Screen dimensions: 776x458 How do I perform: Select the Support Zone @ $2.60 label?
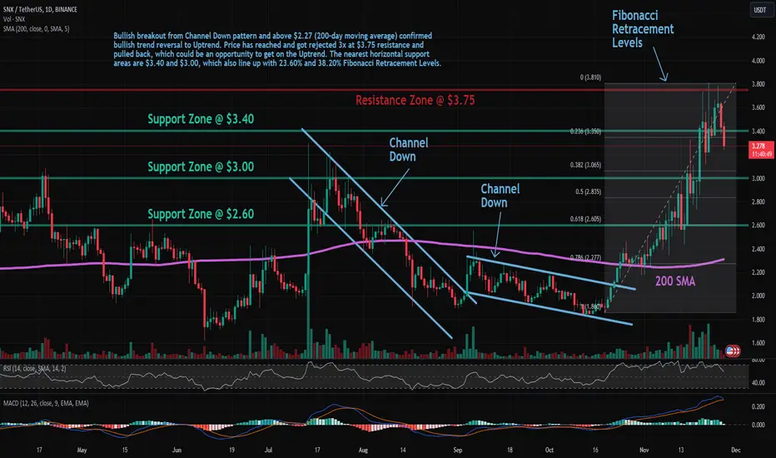point(201,214)
